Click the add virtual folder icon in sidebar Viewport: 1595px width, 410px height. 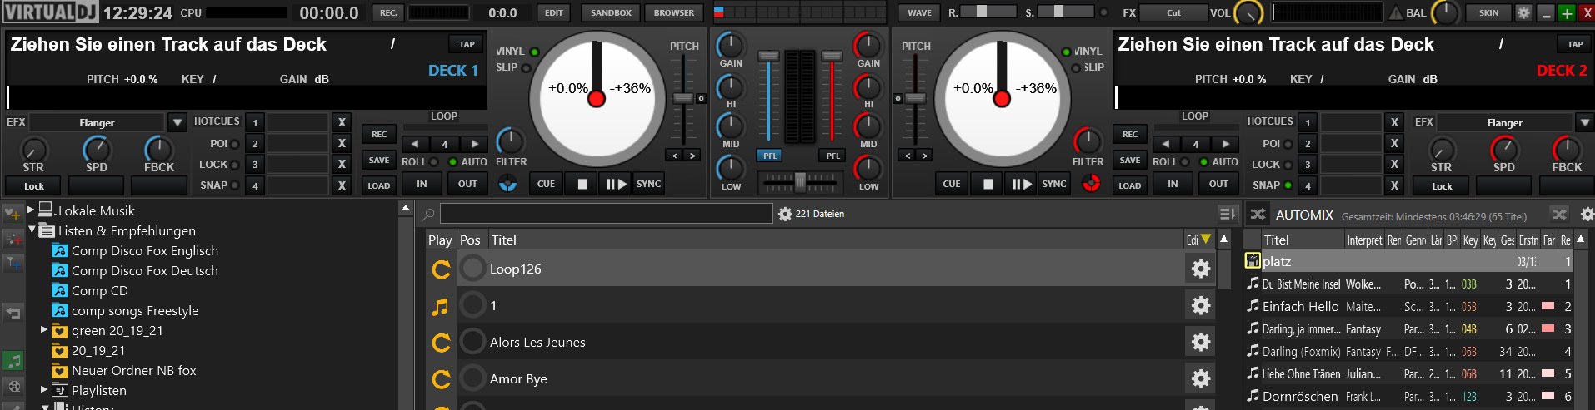click(12, 239)
